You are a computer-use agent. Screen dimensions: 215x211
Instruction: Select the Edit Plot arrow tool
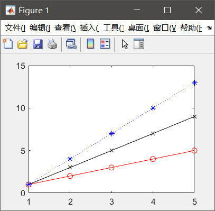pyautogui.click(x=125, y=44)
